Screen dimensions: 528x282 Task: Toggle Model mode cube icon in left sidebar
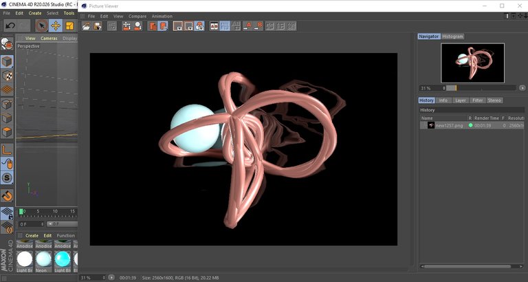[7, 62]
